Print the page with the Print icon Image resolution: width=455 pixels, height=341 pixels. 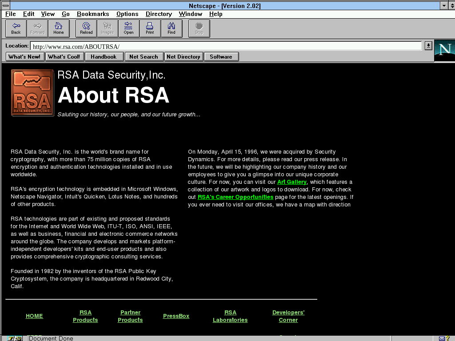pyautogui.click(x=150, y=28)
